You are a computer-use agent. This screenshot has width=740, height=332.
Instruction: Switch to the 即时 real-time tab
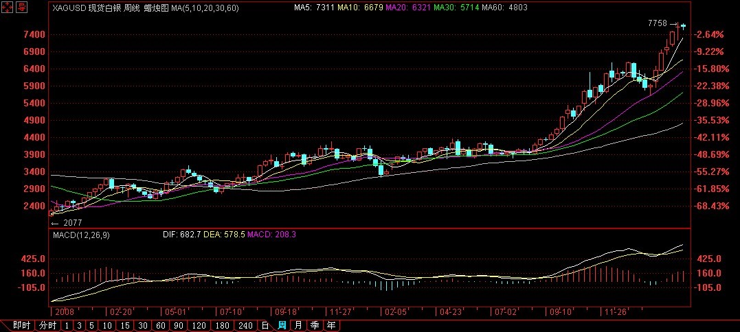click(21, 325)
